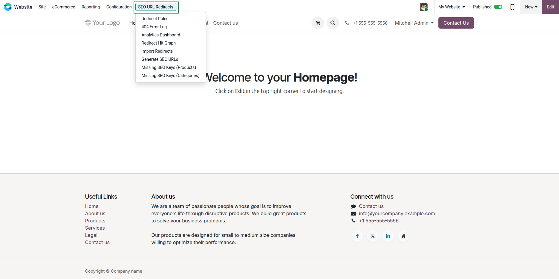Open the Site menu
Image resolution: width=559 pixels, height=279 pixels.
coord(42,7)
